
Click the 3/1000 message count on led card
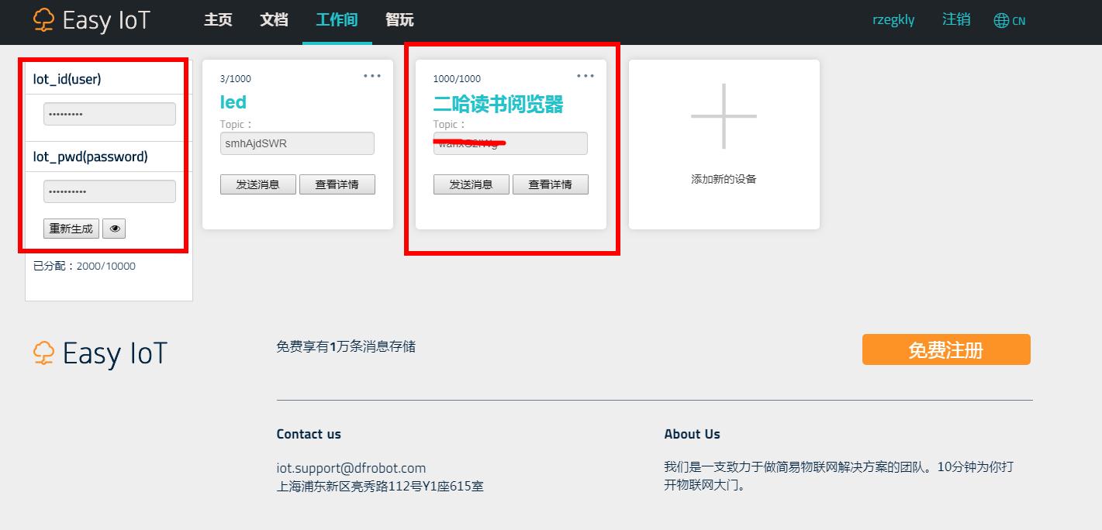236,78
